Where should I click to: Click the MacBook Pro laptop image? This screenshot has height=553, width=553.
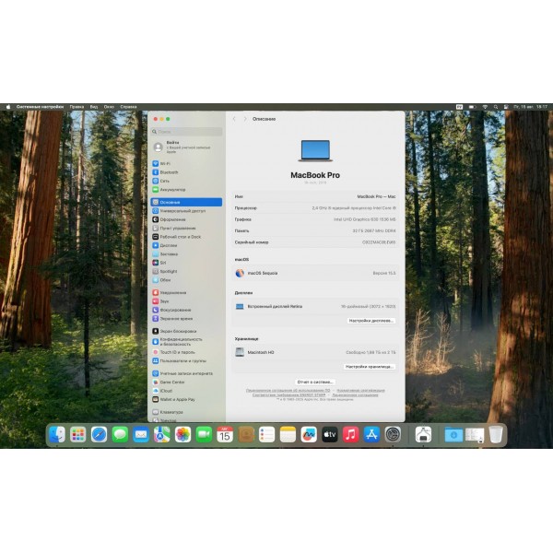tap(315, 151)
